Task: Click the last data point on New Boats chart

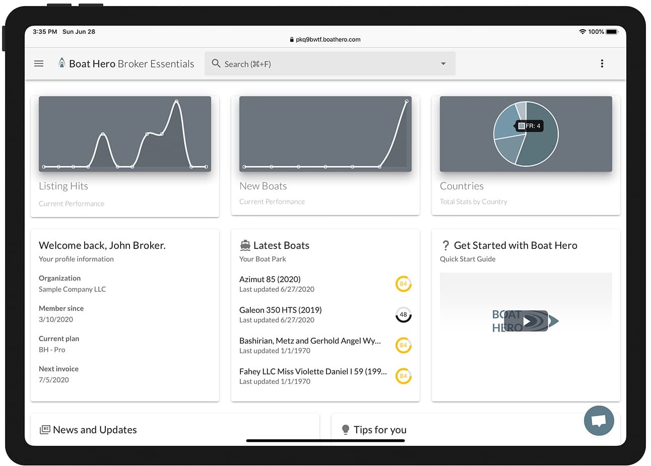Action: (x=407, y=102)
